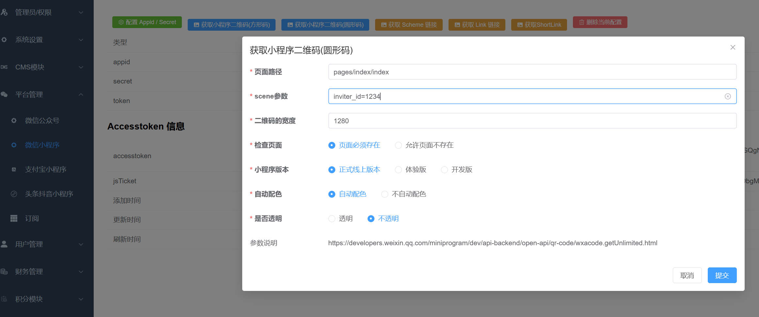Click the WeChat mini program gear icon
This screenshot has width=759, height=317.
pyautogui.click(x=14, y=145)
